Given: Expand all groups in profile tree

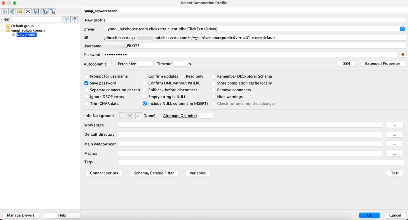Looking at the screenshot, I should click(x=45, y=11).
